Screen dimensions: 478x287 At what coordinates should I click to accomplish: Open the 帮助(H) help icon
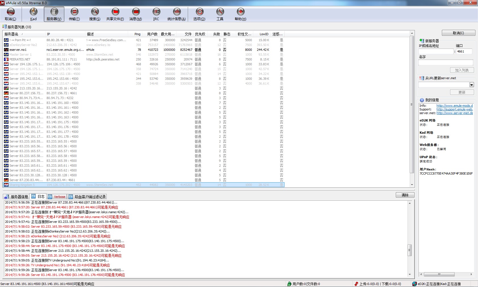coord(240,14)
